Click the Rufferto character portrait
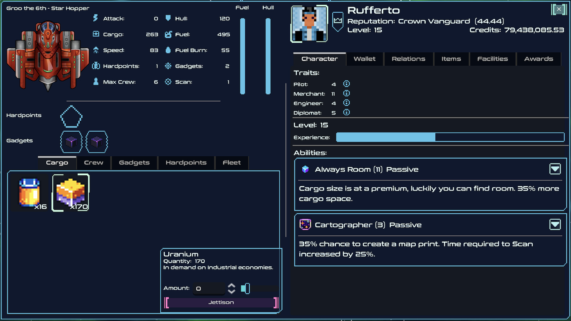This screenshot has height=321, width=571. tap(309, 24)
